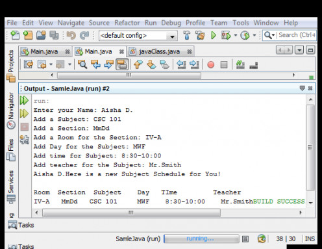The width and height of the screenshot is (322, 249).
Task: Close the first Main.java tab
Action: (68, 51)
